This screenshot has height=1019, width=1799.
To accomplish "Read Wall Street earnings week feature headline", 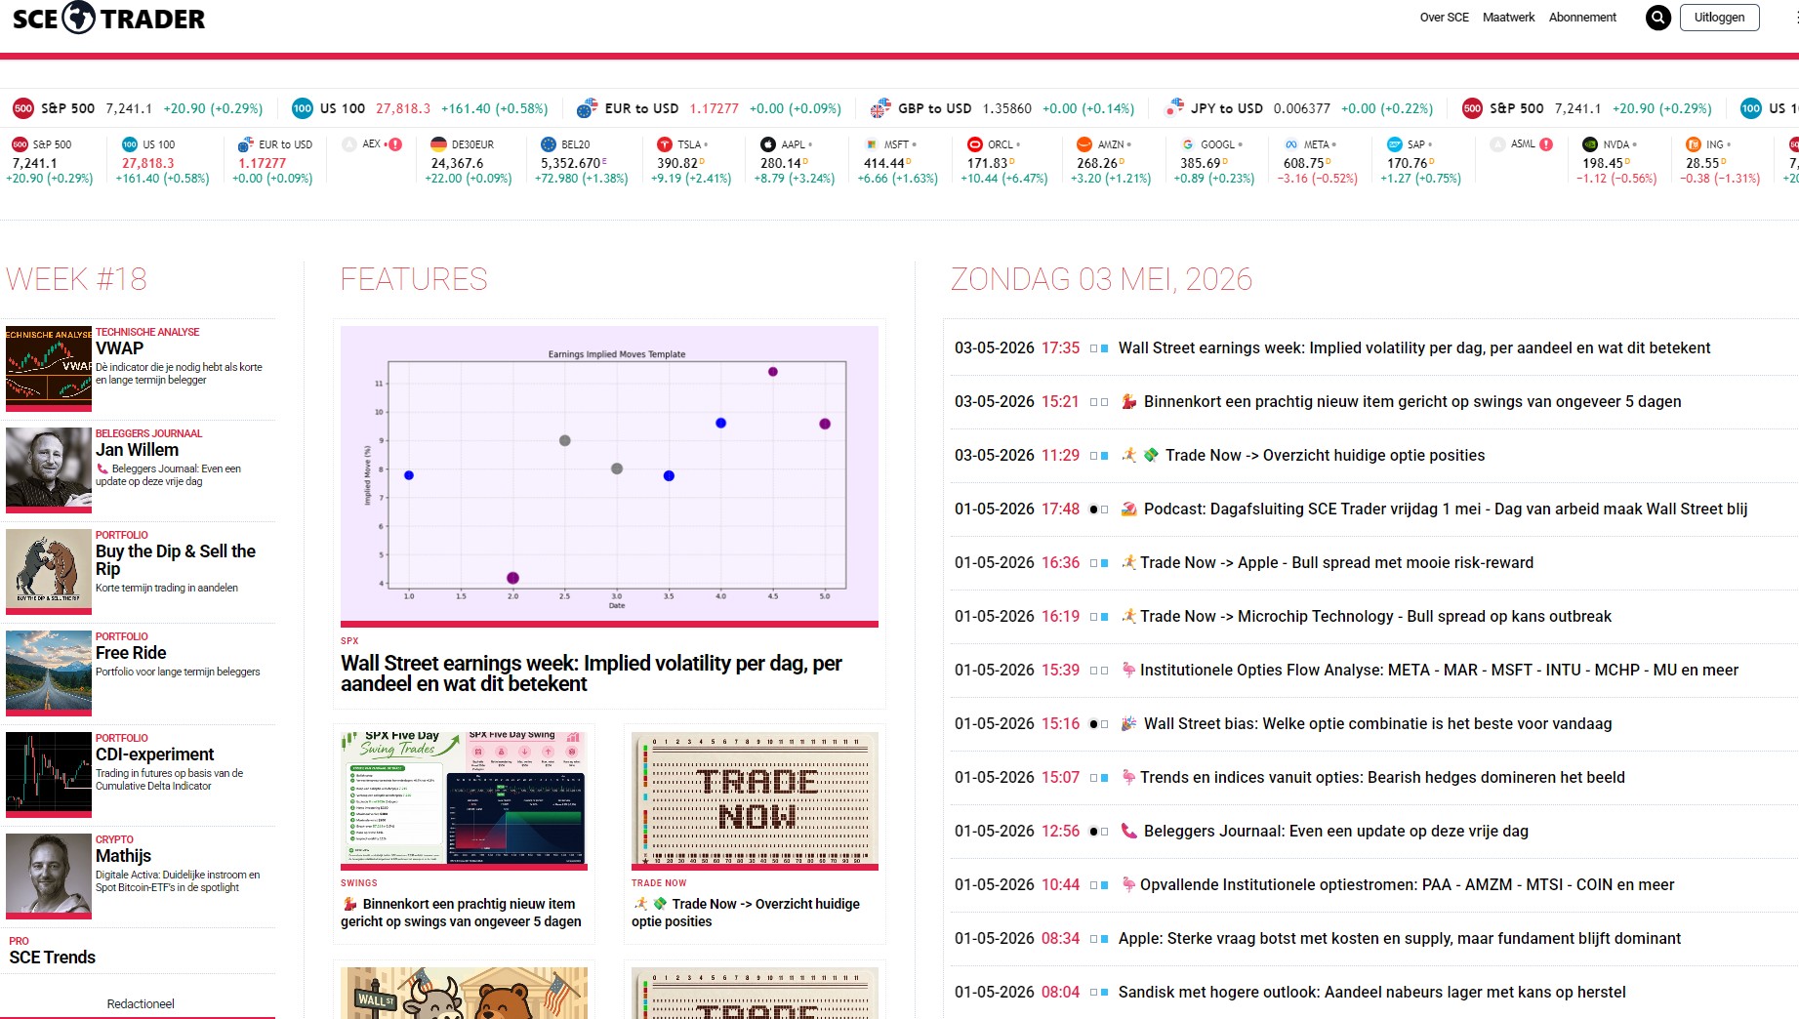I will (592, 673).
